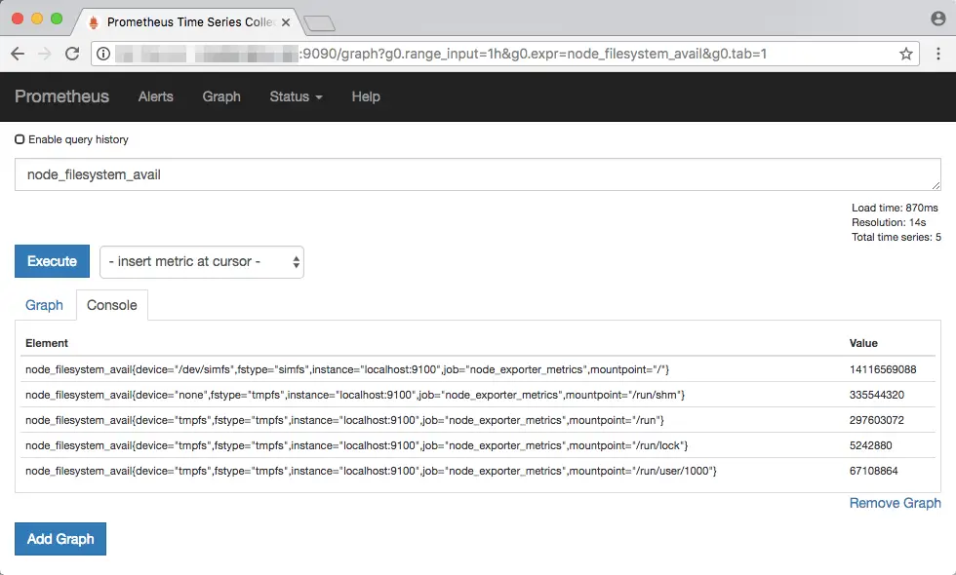The image size is (956, 575).
Task: Click the macOS red close window button
Action: pos(18,19)
